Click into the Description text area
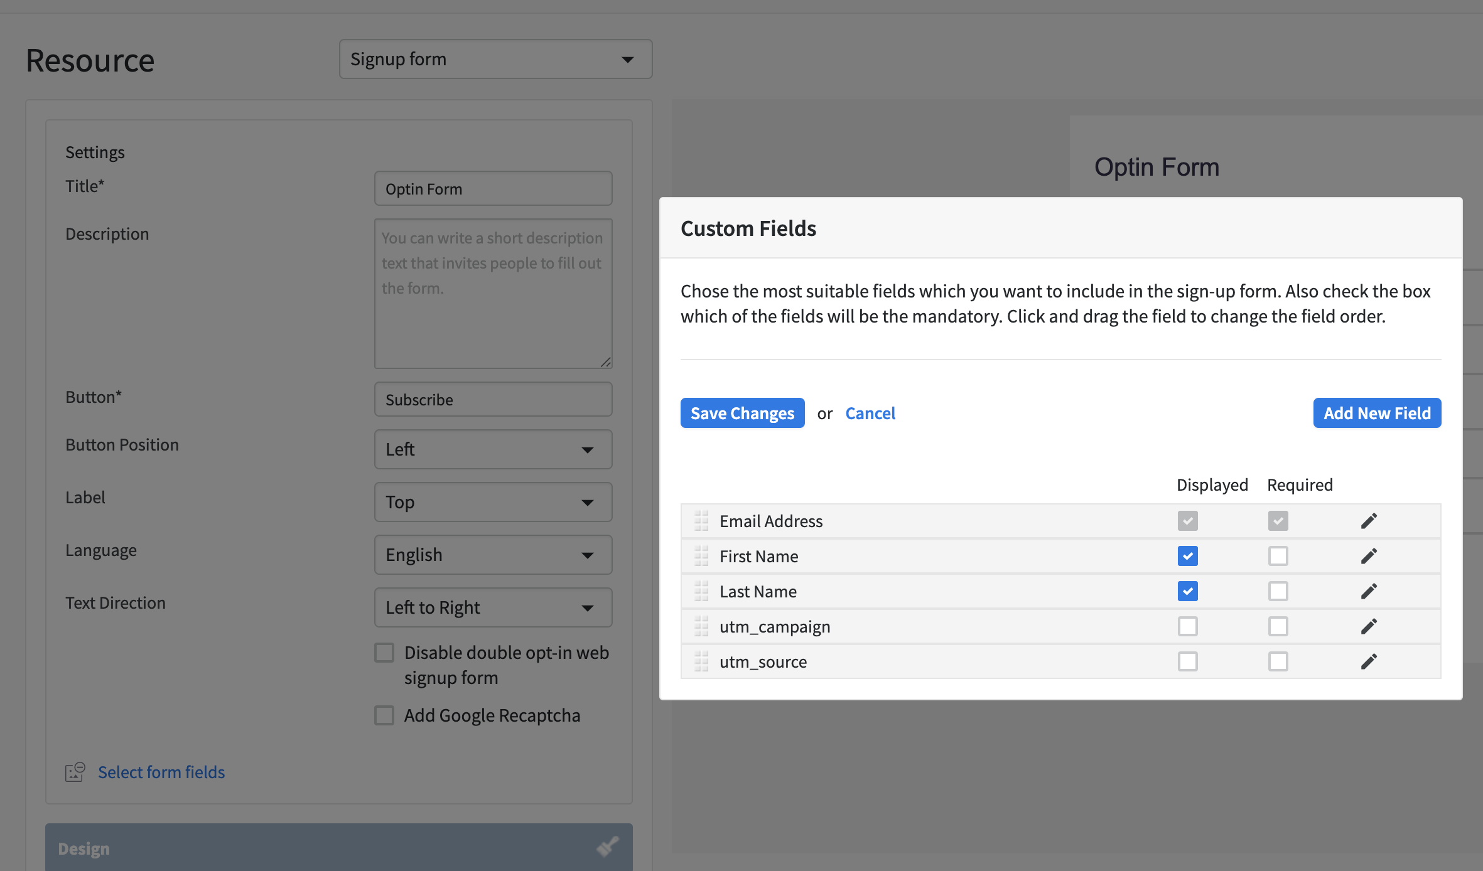The width and height of the screenshot is (1483, 871). pos(493,294)
